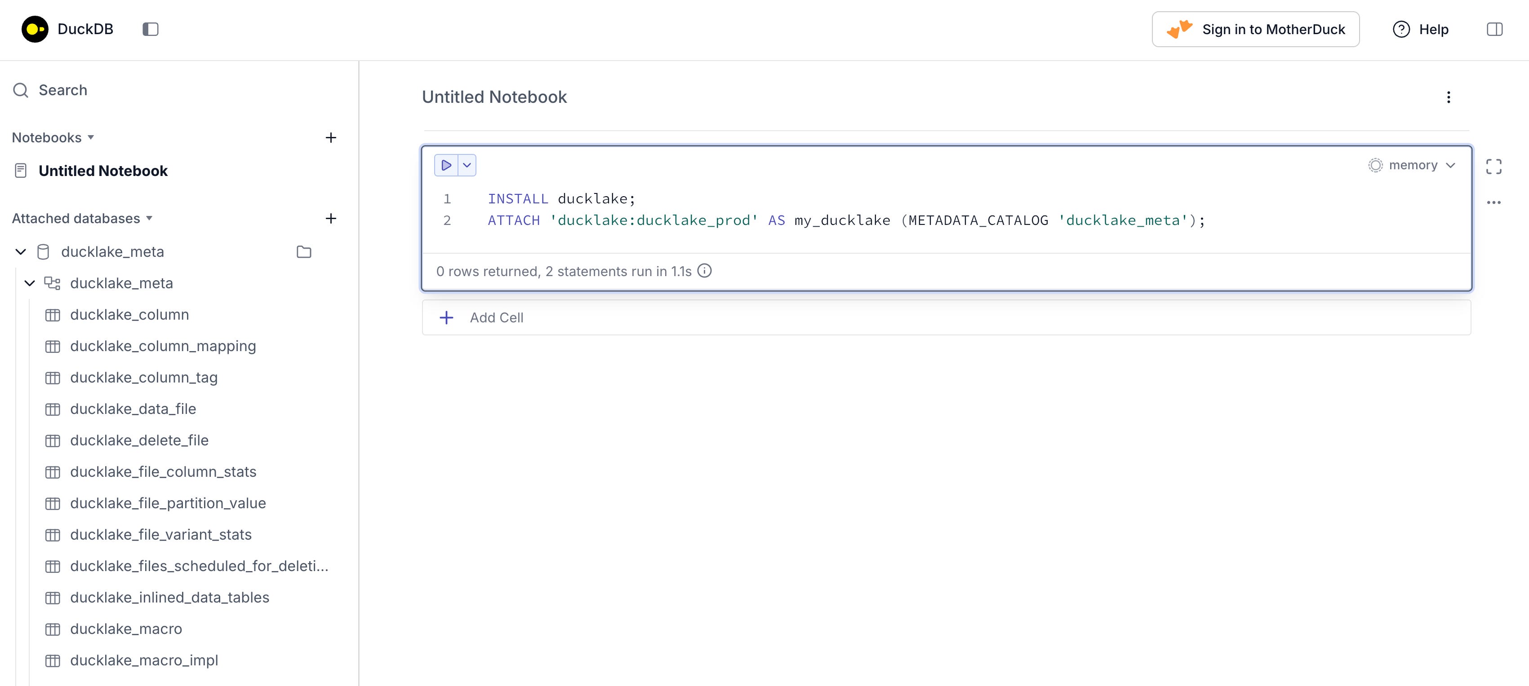This screenshot has height=686, width=1529.
Task: Select the ducklake_file_column_stats table
Action: click(163, 472)
